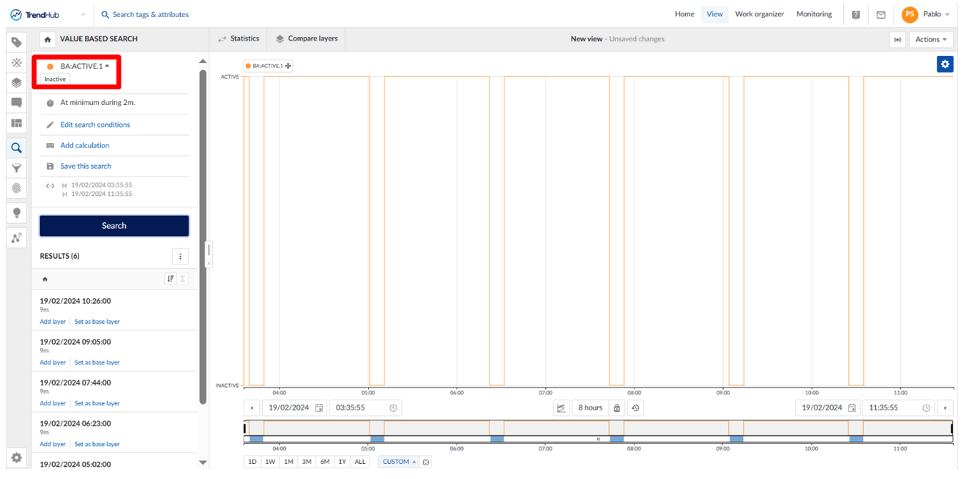Click the Edit search conditions link
The image size is (966, 479).
[95, 124]
